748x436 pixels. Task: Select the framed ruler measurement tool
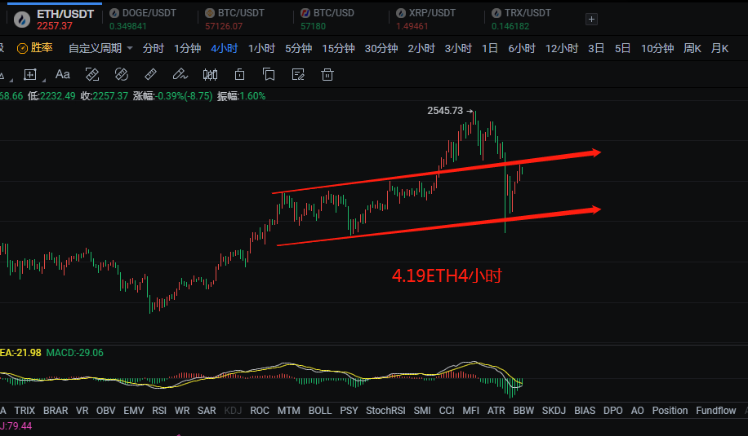pos(92,75)
